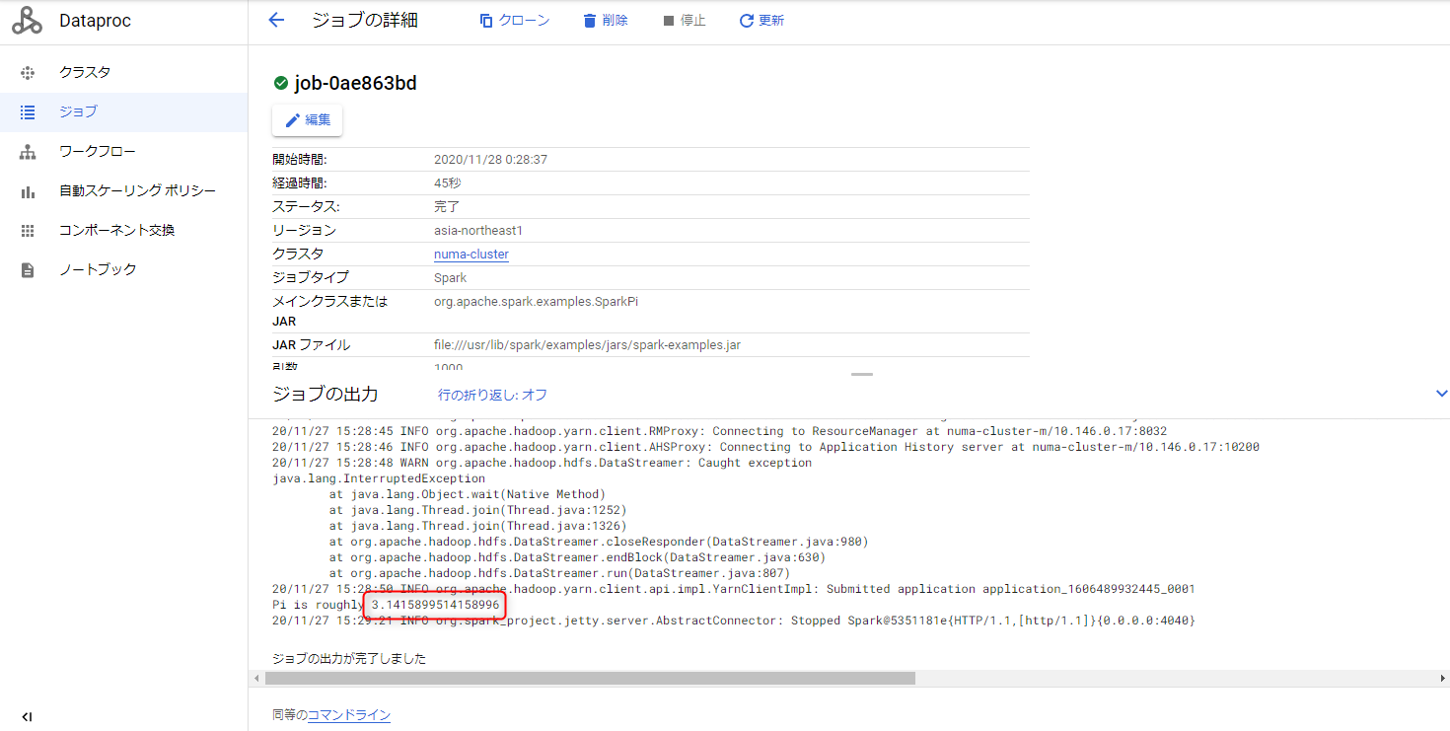Click the region value asia-northeast1
The height and width of the screenshot is (731, 1450).
click(478, 231)
